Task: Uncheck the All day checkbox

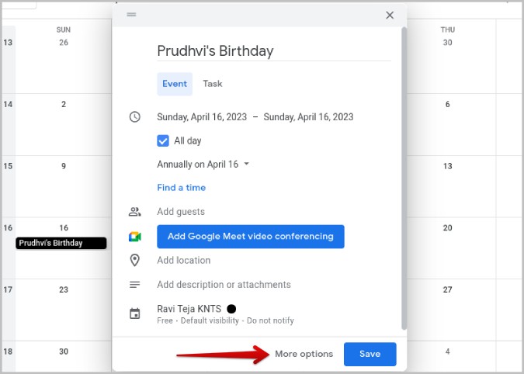Action: click(x=163, y=141)
